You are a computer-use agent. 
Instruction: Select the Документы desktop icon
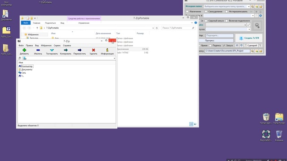[x=6, y=15]
